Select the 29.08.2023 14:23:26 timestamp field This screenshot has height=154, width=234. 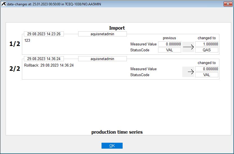click(44, 34)
